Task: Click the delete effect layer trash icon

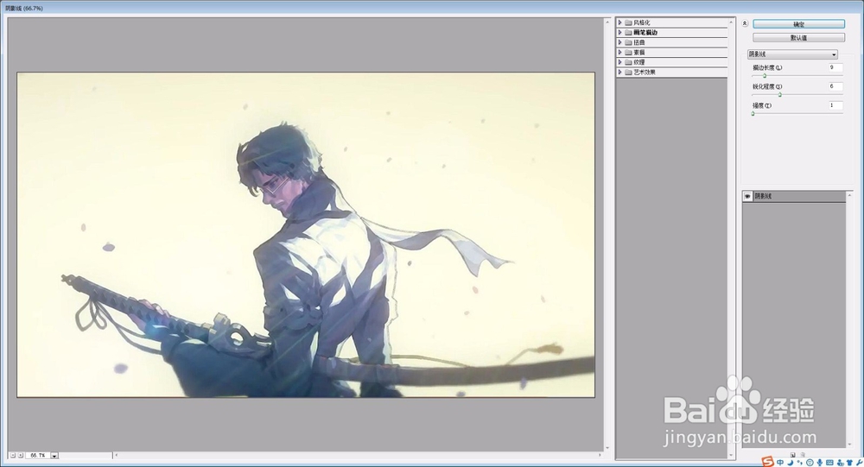Action: click(803, 455)
